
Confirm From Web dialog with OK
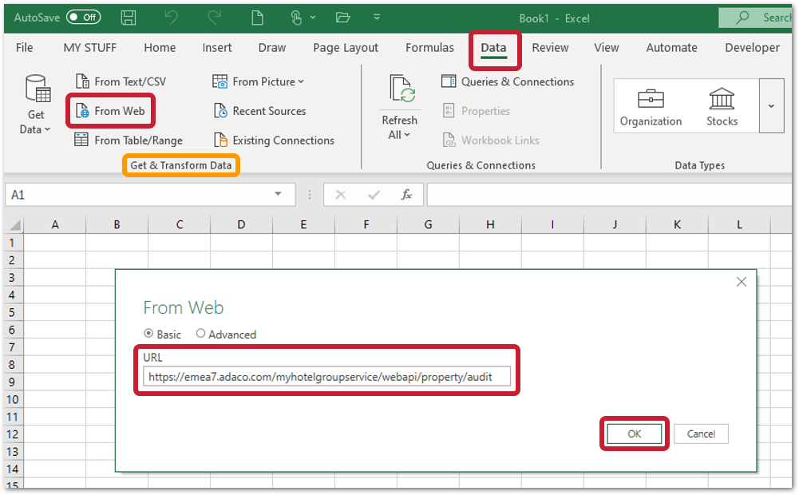(x=634, y=434)
